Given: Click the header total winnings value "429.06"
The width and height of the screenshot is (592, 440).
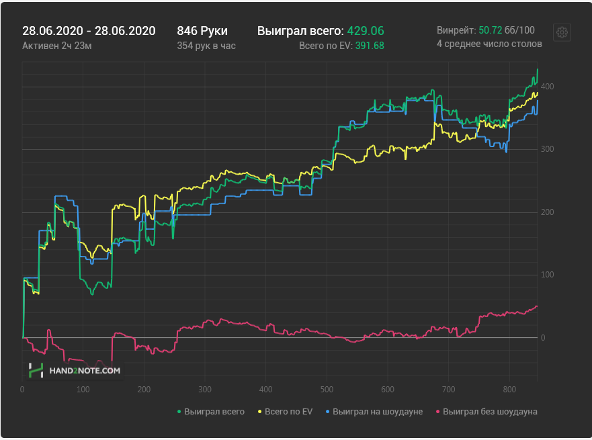Looking at the screenshot, I should [366, 31].
